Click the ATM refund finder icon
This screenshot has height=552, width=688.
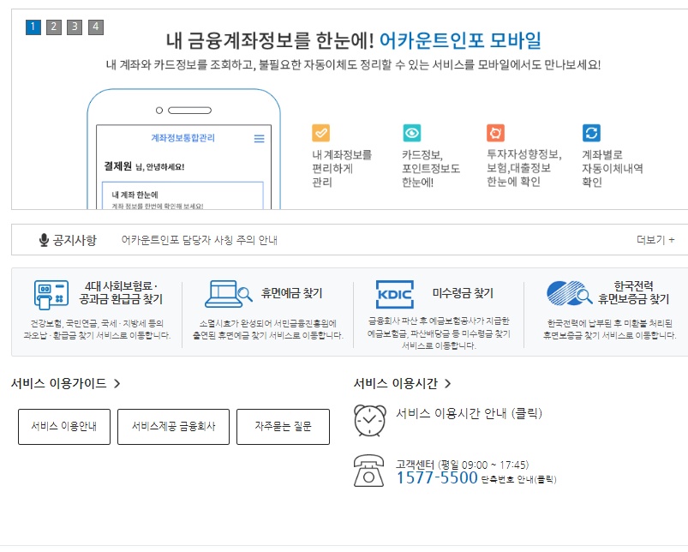(51, 295)
